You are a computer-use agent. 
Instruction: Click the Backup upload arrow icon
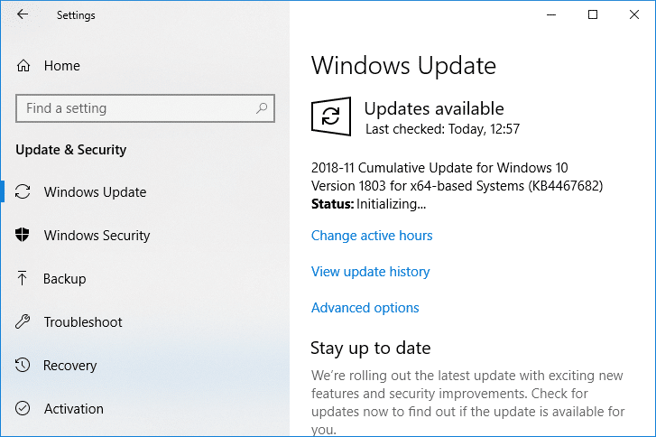(23, 279)
